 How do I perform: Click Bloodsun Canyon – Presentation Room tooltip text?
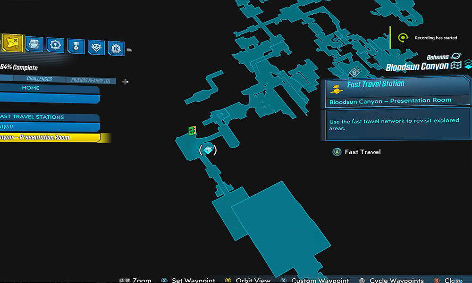coord(390,101)
